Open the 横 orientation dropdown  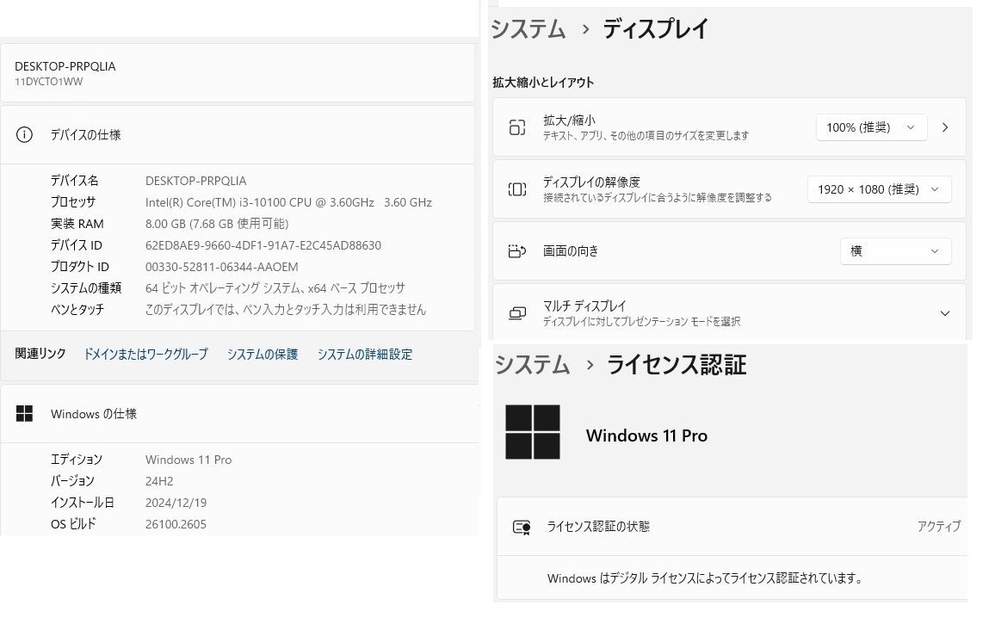pos(895,250)
